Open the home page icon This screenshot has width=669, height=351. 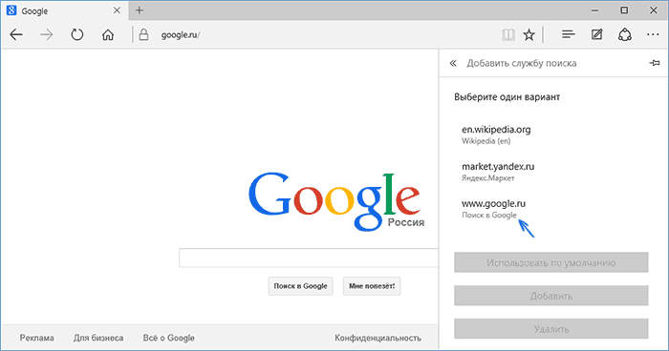[108, 34]
